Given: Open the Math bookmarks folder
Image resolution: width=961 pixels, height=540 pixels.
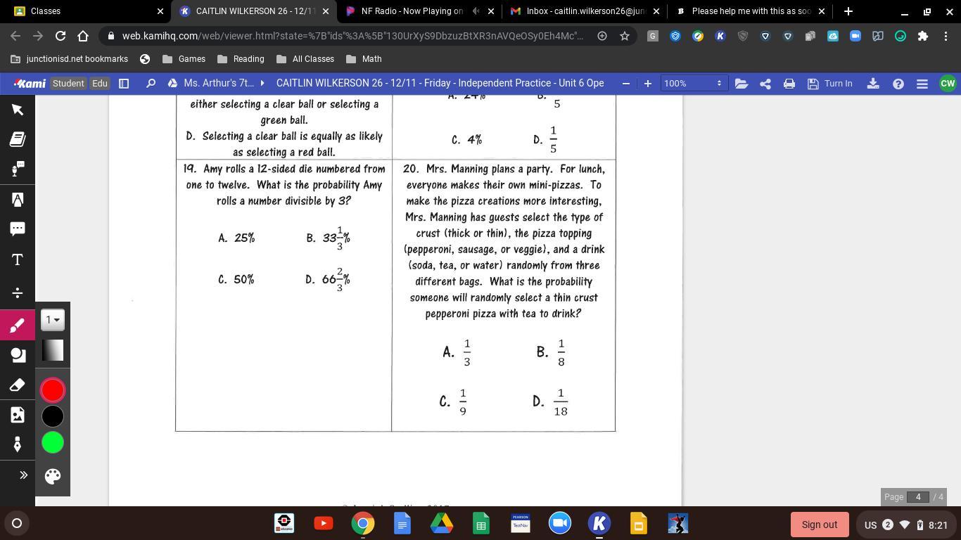Looking at the screenshot, I should coord(364,59).
